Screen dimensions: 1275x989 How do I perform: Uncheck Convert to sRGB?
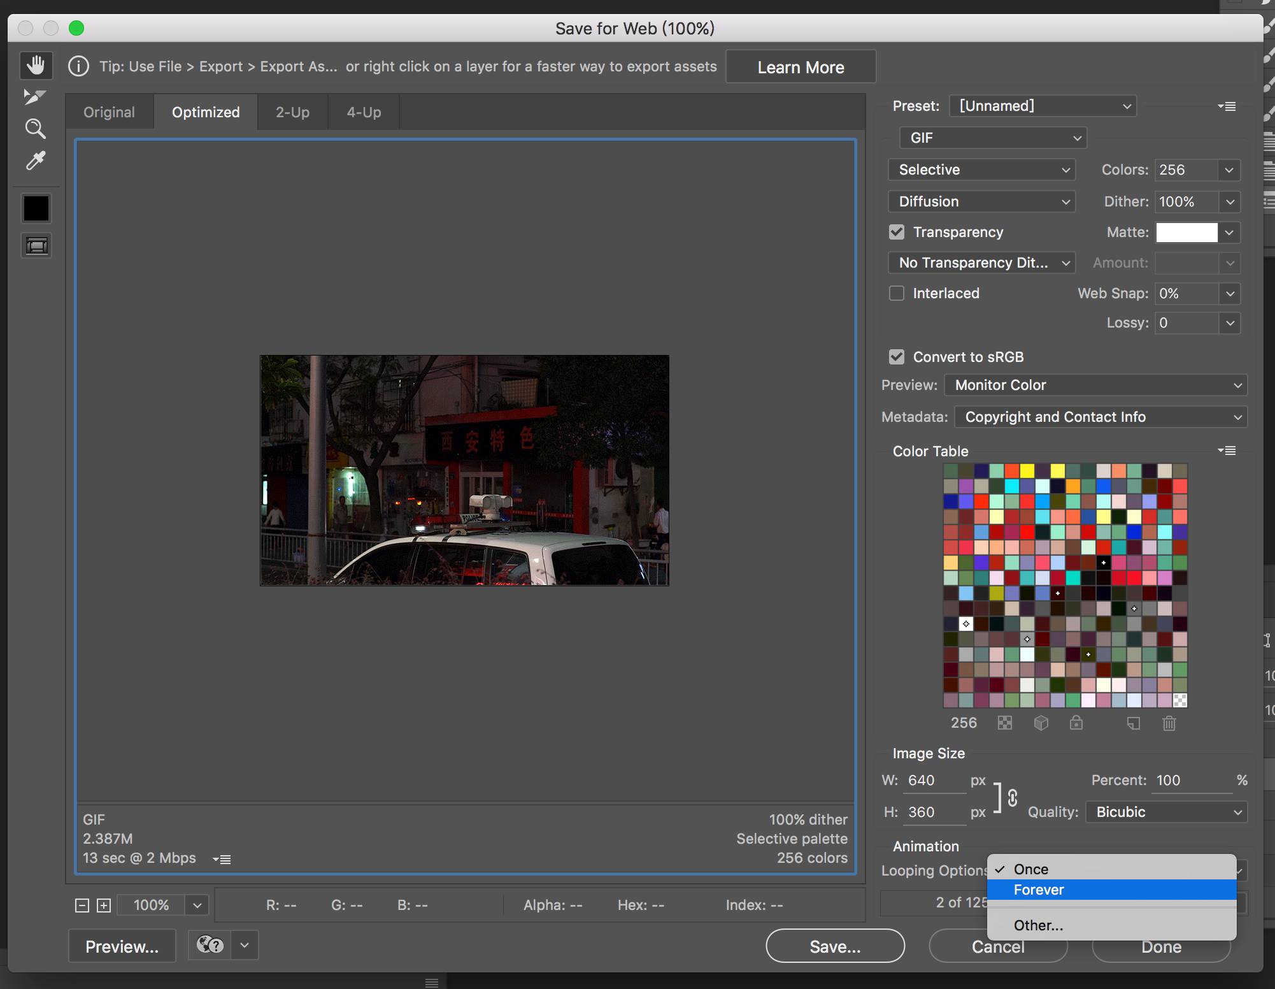pyautogui.click(x=897, y=357)
